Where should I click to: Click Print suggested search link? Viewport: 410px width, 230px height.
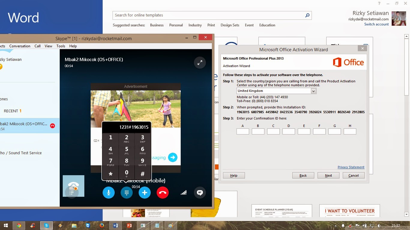[211, 25]
